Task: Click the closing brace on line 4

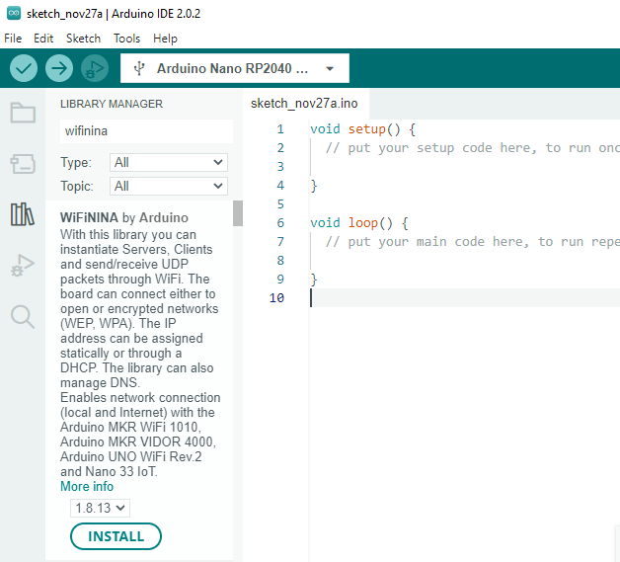Action: 314,186
